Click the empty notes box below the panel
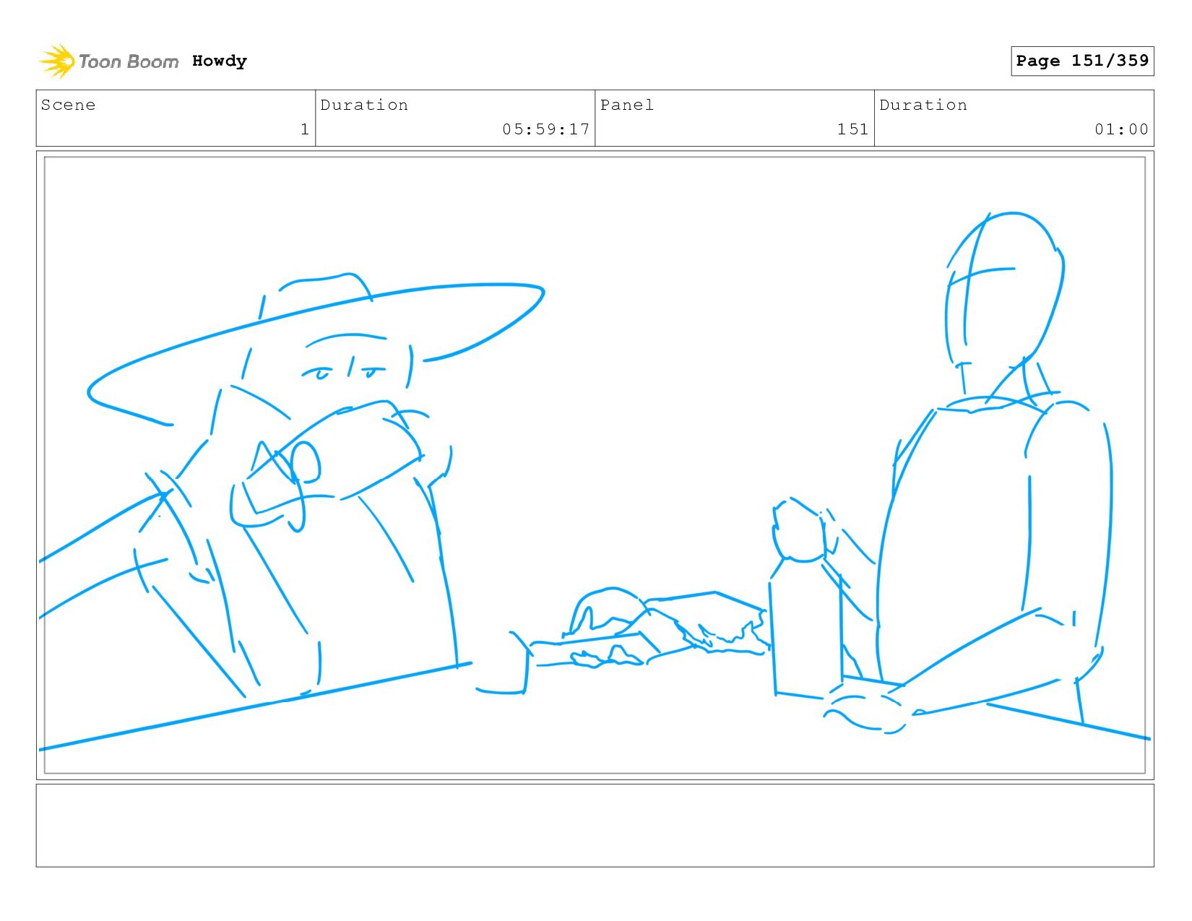The width and height of the screenshot is (1192, 921). [x=595, y=826]
